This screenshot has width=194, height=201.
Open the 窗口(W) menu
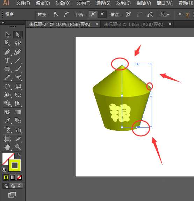click(x=165, y=3)
